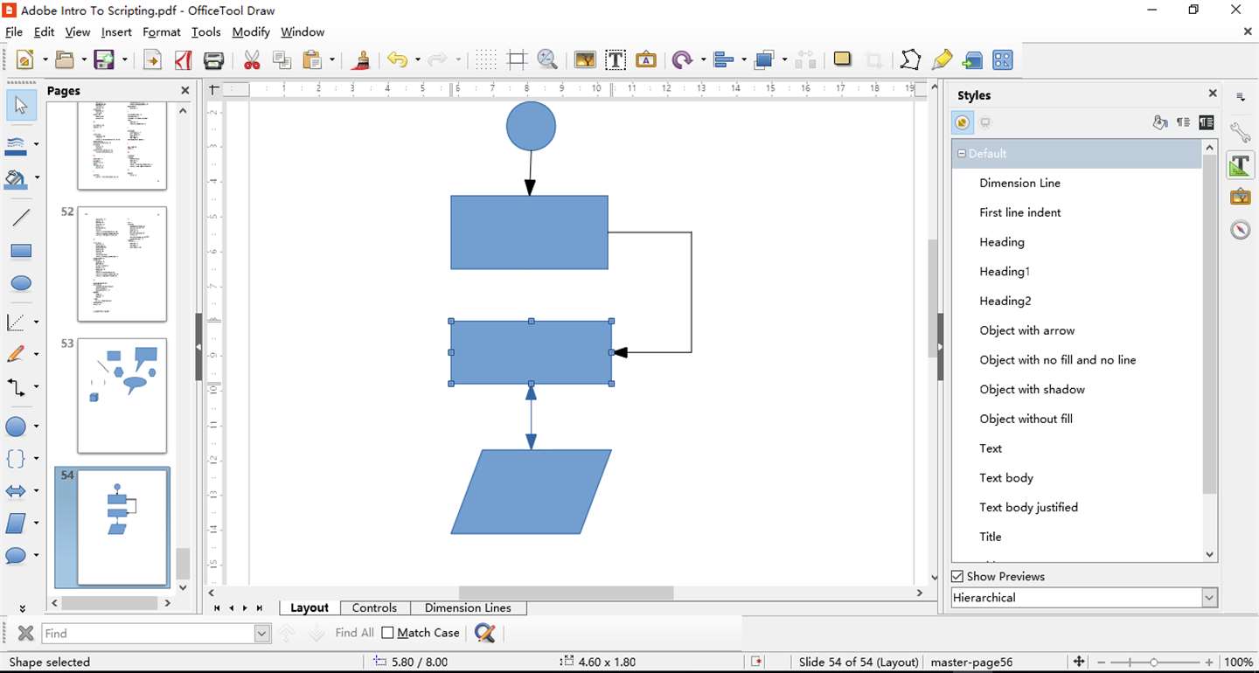The width and height of the screenshot is (1259, 673).
Task: Click the Find All button
Action: point(354,633)
